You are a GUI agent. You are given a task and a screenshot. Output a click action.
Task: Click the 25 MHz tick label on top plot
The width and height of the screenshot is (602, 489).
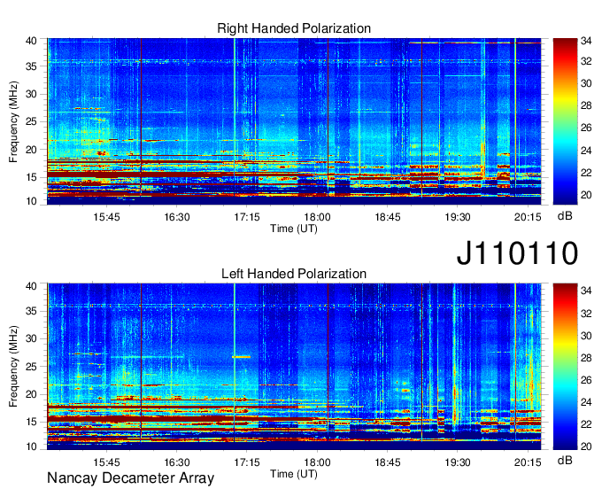coord(31,121)
